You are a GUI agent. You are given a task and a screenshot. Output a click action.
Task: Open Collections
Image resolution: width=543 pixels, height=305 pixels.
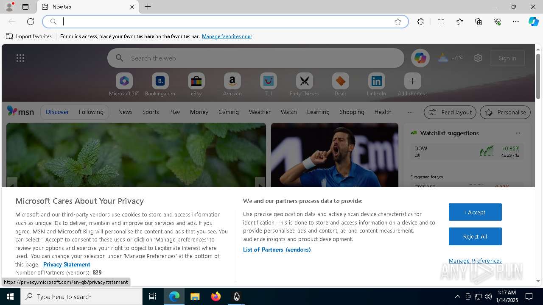click(x=479, y=22)
